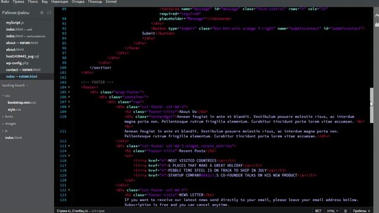Open index.html in project tree
The width and height of the screenshot is (379, 213).
(x=13, y=138)
